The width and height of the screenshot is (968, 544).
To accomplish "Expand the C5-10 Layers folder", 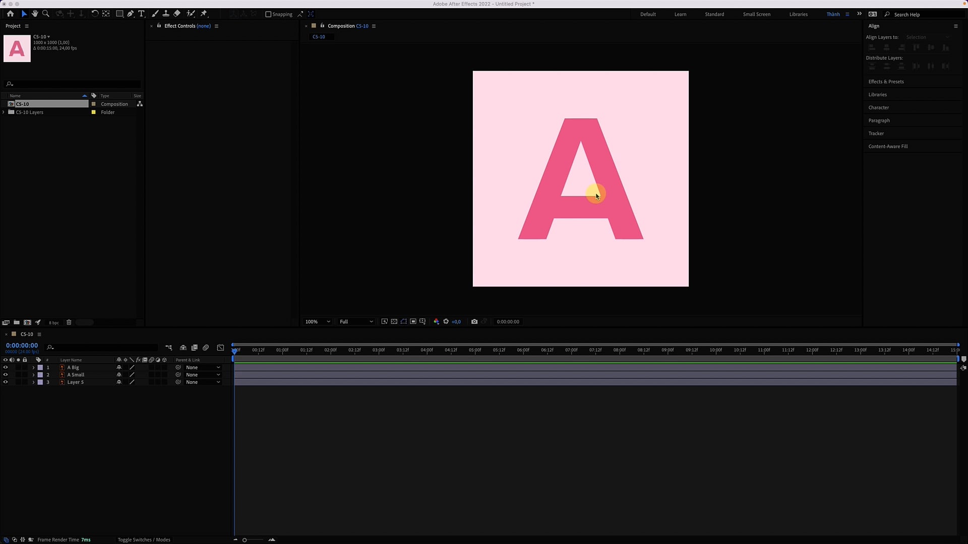I will click(4, 112).
